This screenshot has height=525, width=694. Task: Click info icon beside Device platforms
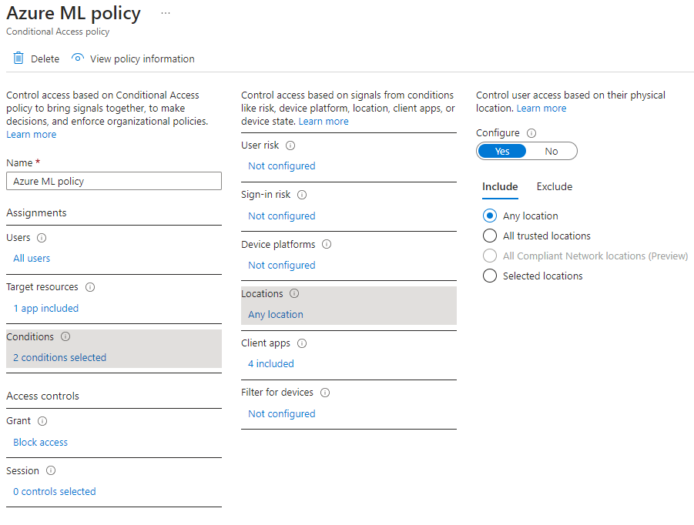[x=327, y=245]
